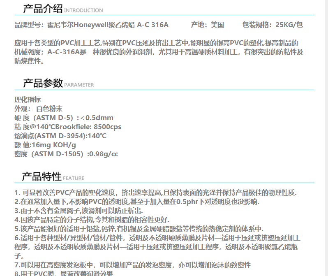328x276 pixels.
Task: Click the PARAMETER subtitle label
Action: tap(79, 85)
